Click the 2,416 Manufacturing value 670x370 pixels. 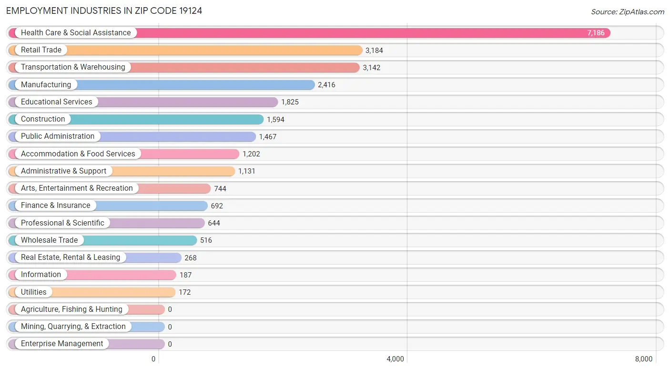point(326,85)
